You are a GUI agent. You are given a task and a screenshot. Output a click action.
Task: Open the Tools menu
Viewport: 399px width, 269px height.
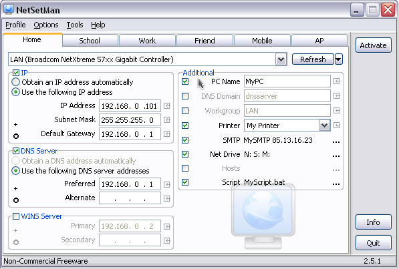click(75, 25)
